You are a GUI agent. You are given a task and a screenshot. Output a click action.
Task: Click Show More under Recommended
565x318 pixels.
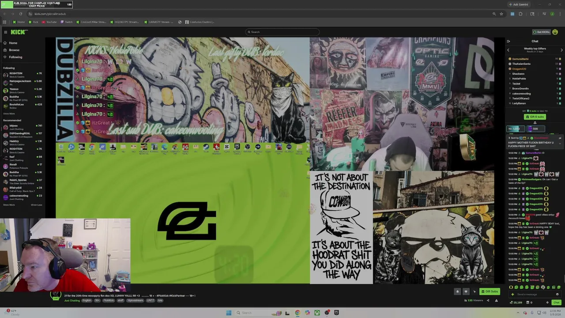pyautogui.click(x=9, y=205)
